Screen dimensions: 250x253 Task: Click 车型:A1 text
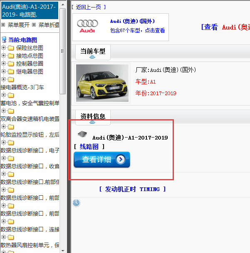[x=146, y=82]
